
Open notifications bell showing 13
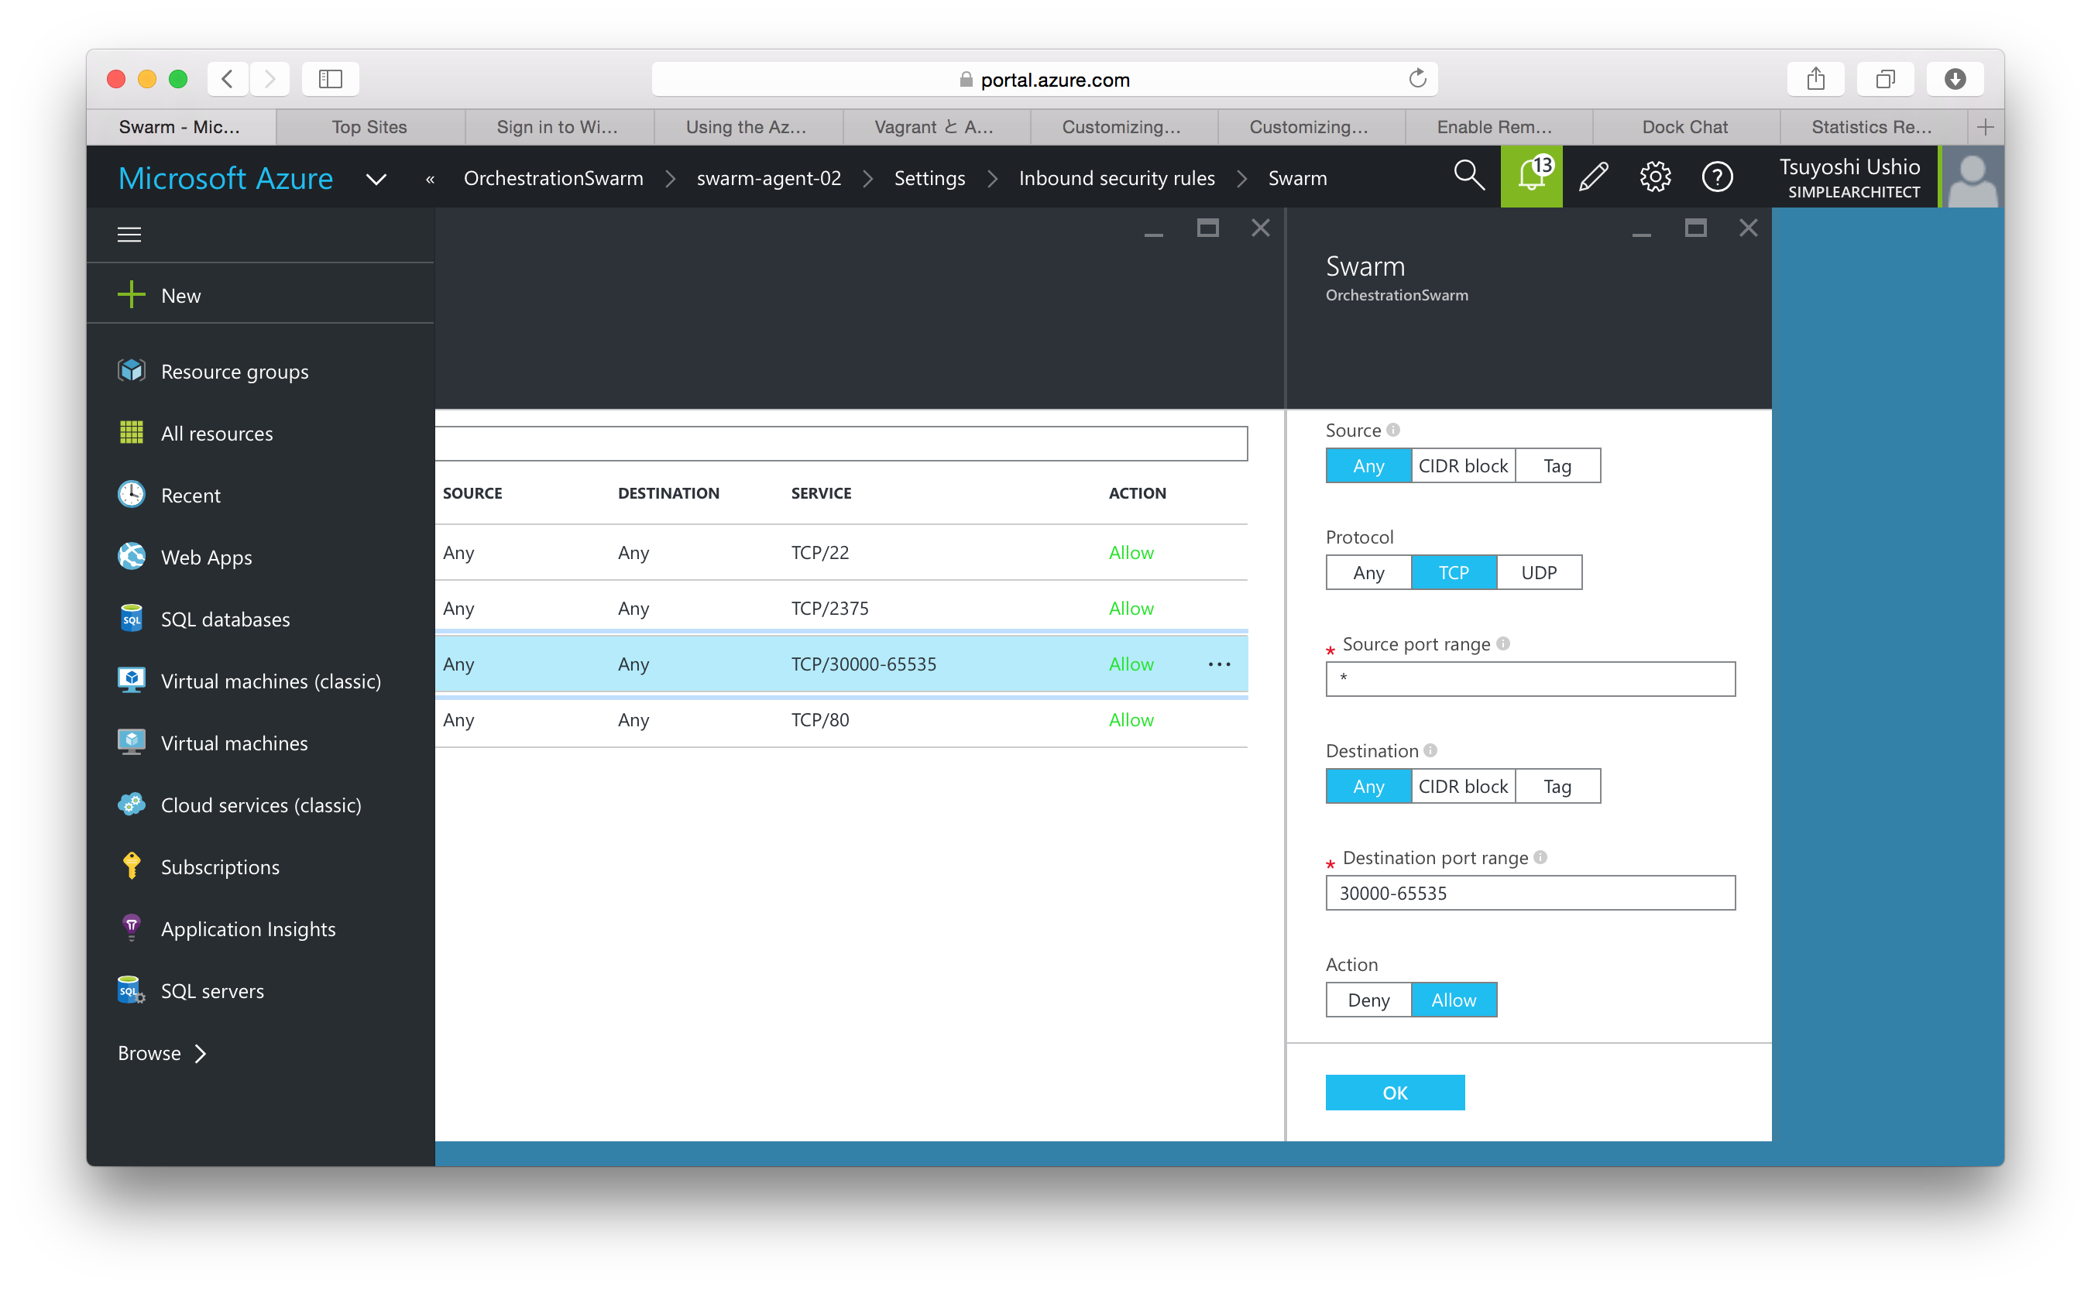[1532, 176]
